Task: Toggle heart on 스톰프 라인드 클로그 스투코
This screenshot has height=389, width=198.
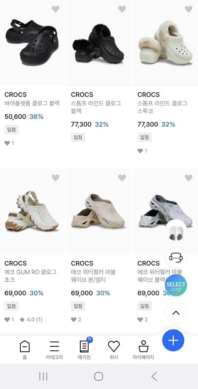Action: [189, 9]
